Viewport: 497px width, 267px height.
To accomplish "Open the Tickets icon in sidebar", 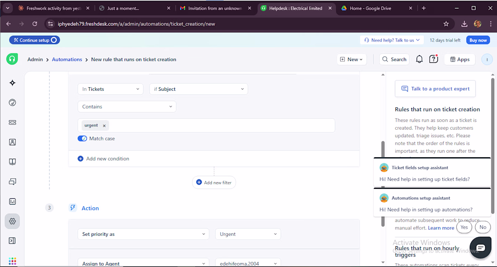I will point(12,122).
